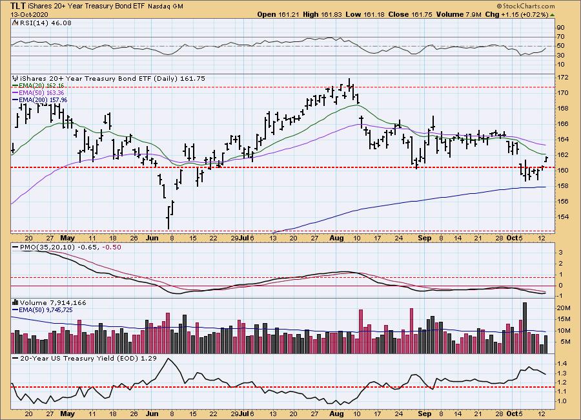
Task: Click the 1.1 yield axis label
Action: click(x=562, y=392)
